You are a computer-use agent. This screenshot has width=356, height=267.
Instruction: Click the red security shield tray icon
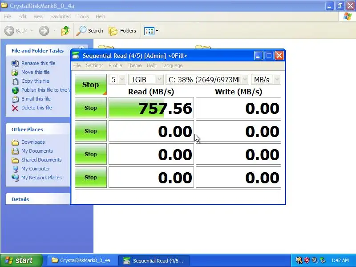point(307,260)
